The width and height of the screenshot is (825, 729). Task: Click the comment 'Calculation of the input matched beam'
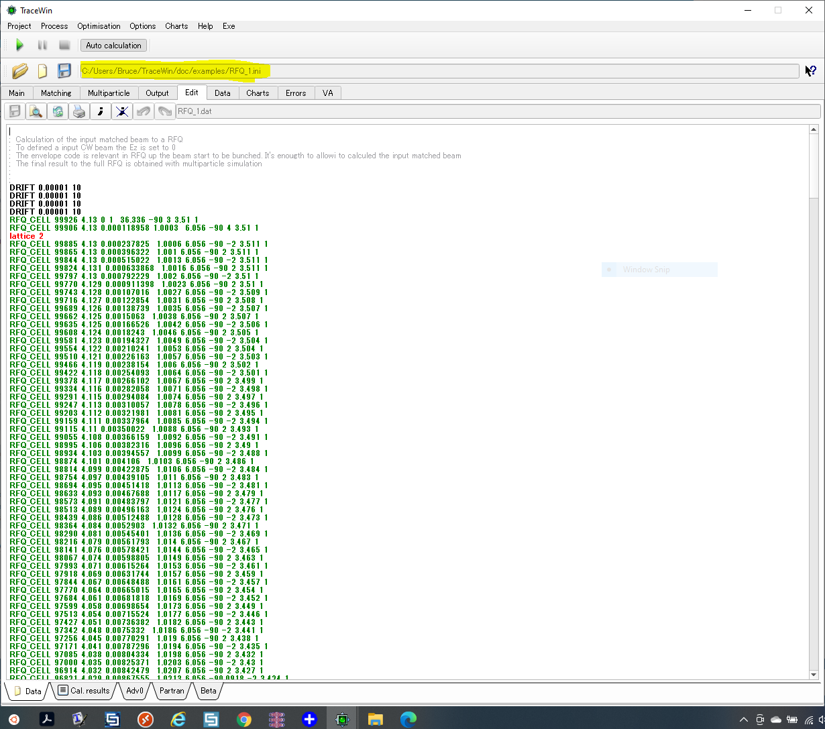click(x=99, y=139)
